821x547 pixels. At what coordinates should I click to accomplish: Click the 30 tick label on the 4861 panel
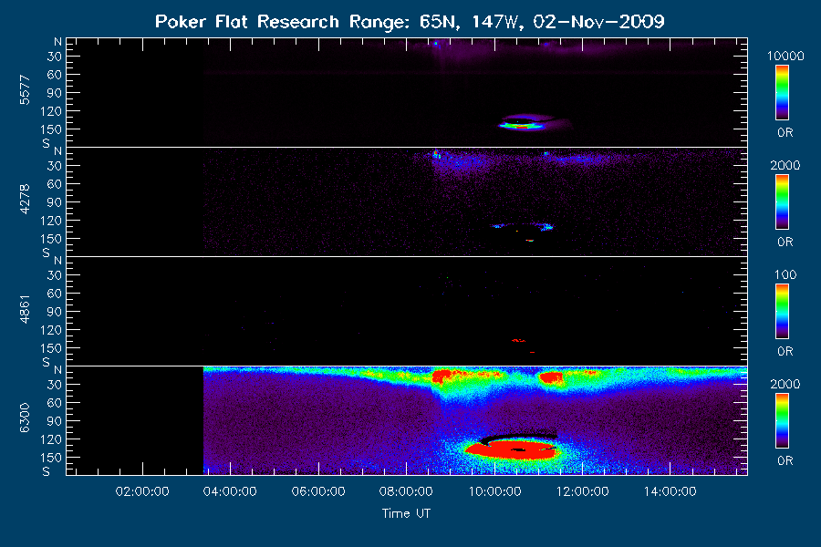(55, 275)
